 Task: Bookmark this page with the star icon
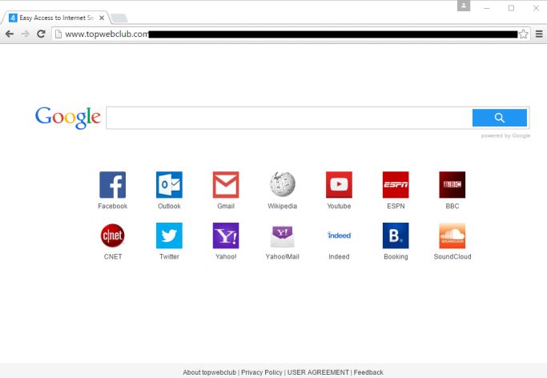(523, 34)
